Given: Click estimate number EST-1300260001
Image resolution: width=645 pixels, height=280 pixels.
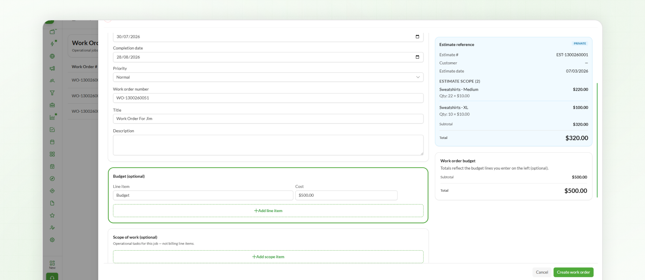Looking at the screenshot, I should pyautogui.click(x=572, y=55).
